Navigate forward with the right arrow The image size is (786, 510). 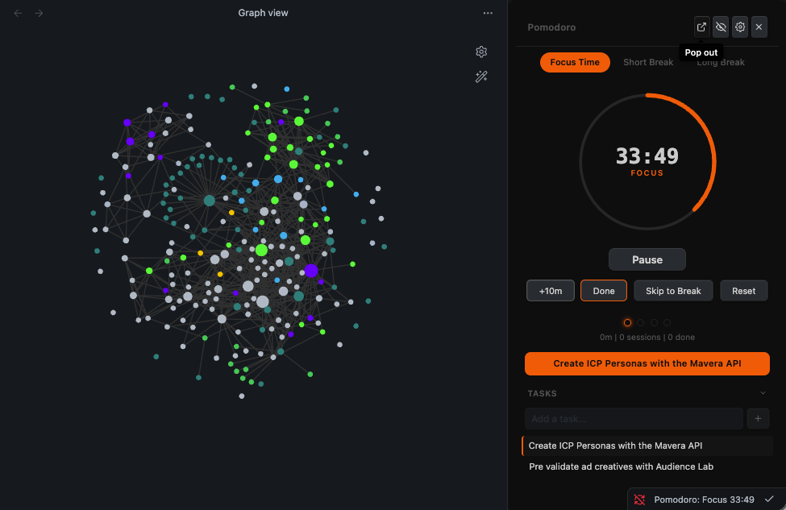click(x=38, y=13)
